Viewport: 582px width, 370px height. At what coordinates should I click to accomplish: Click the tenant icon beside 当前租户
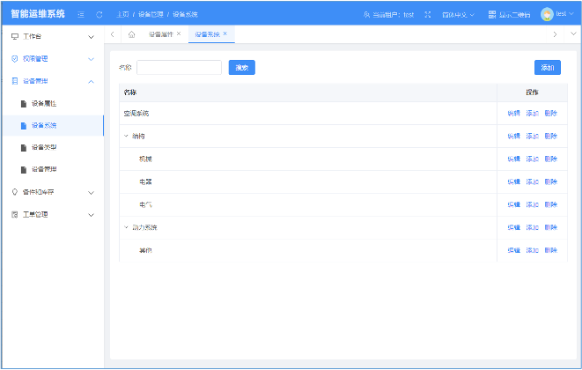click(x=366, y=14)
